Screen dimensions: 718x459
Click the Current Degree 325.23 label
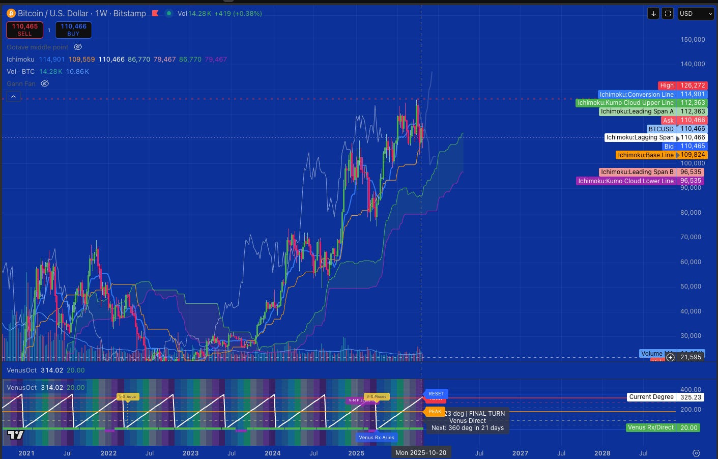(x=666, y=397)
